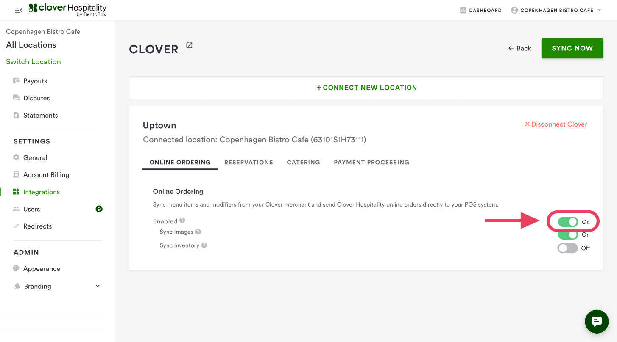
Task: Expand the Branding submenu chevron
Action: (x=98, y=286)
